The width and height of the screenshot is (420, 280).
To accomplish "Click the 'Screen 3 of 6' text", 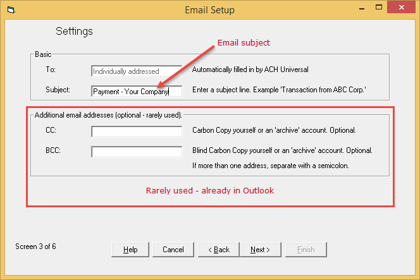I will coord(35,247).
